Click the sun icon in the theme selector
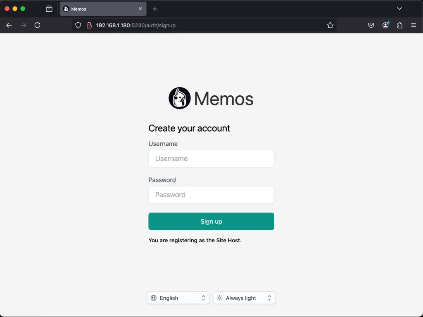The image size is (423, 317). pos(220,298)
